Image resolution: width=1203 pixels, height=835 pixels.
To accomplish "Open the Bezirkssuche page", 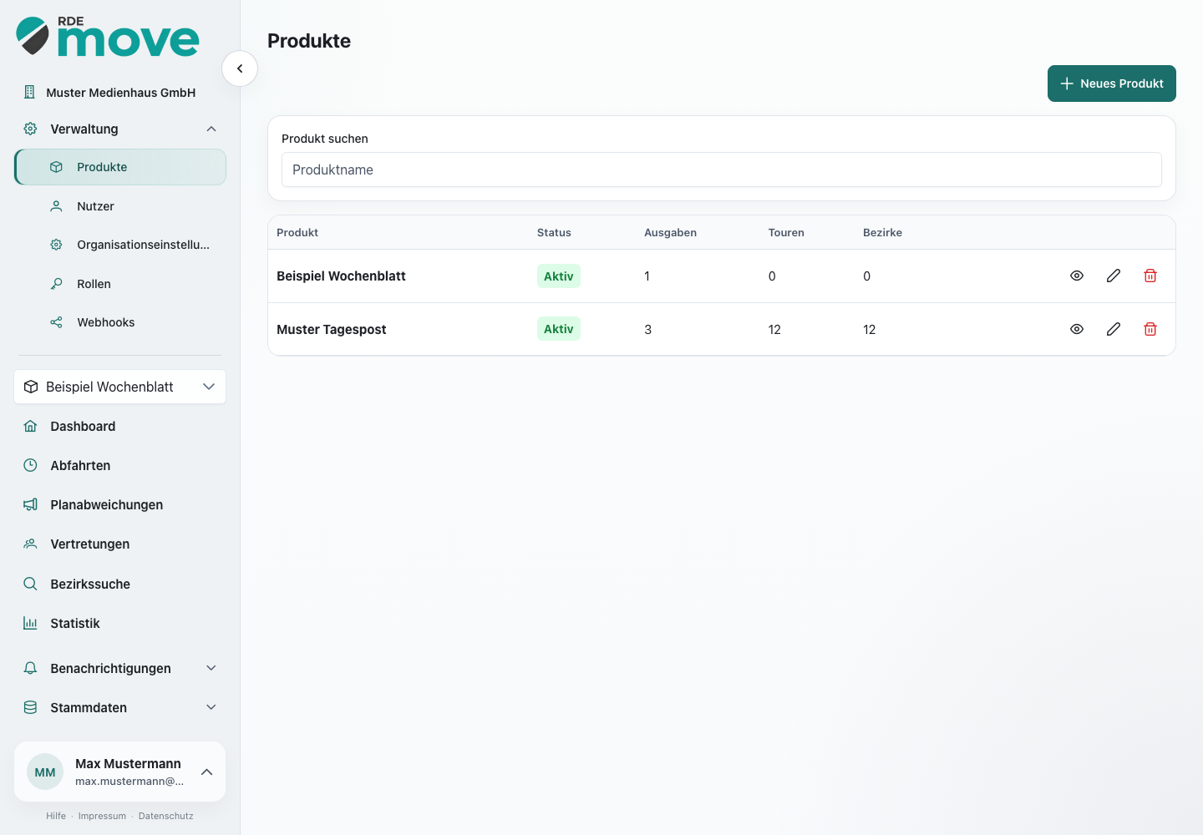I will coord(120,584).
